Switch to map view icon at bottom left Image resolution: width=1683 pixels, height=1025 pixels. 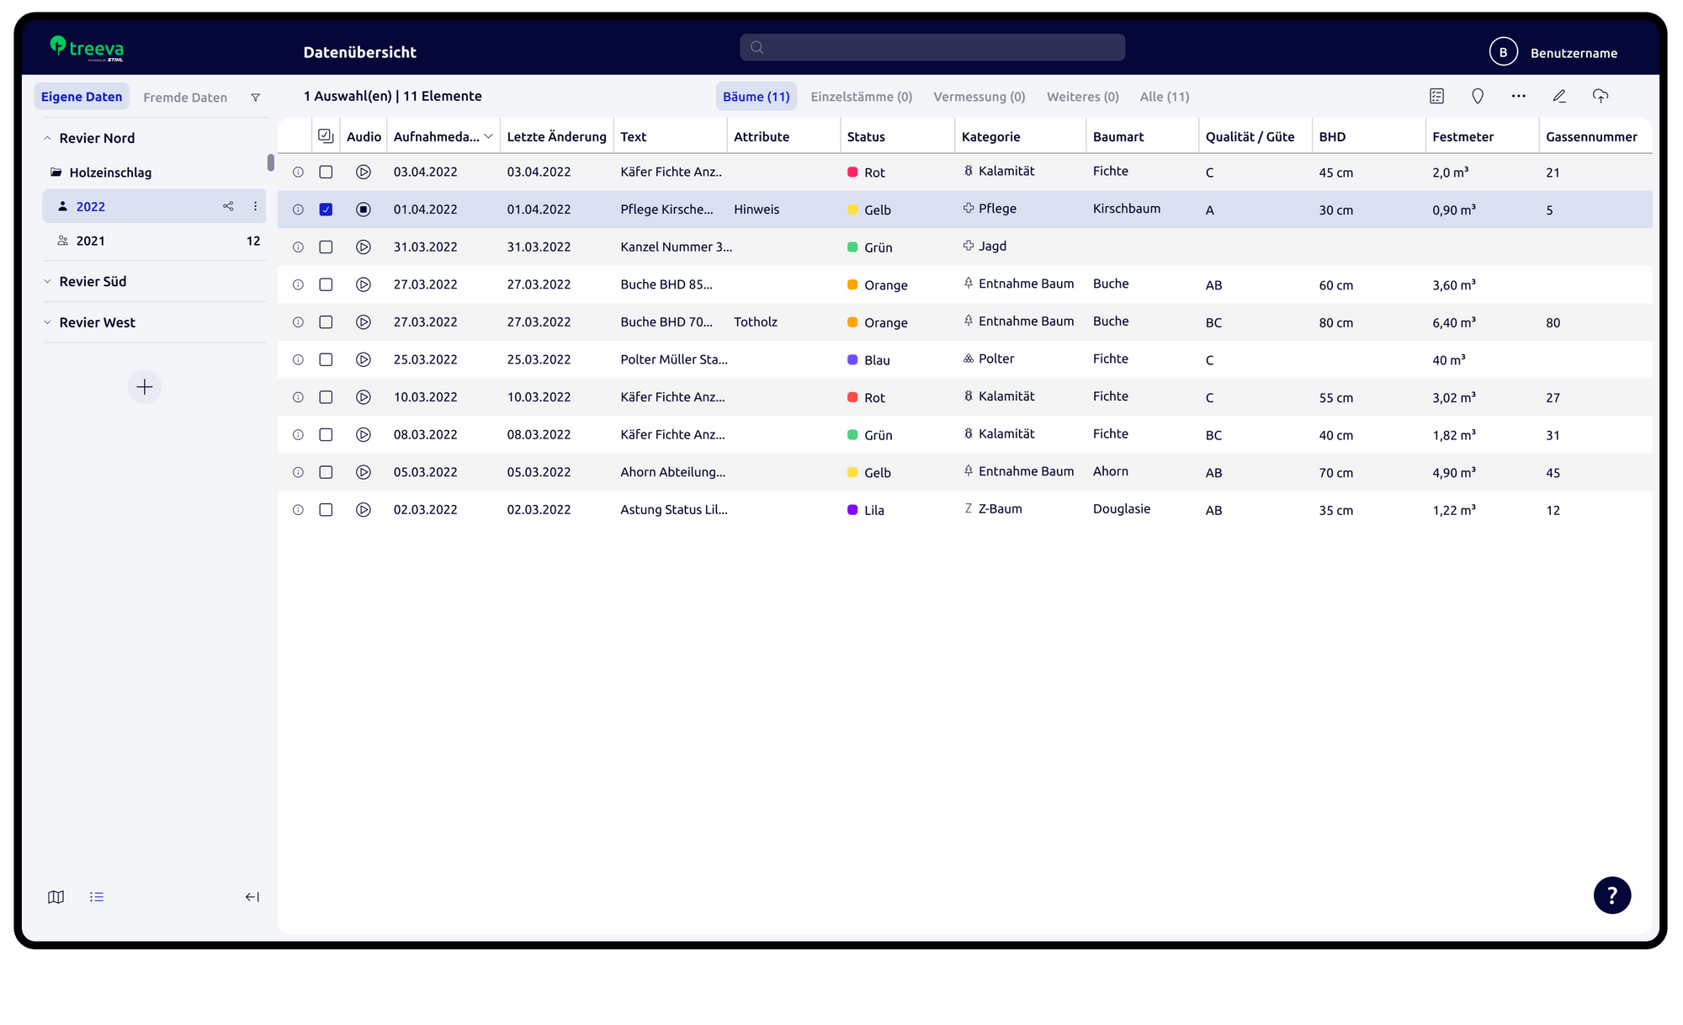point(56,897)
